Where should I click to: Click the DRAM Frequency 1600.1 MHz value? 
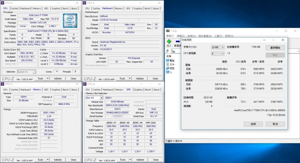[49, 112]
